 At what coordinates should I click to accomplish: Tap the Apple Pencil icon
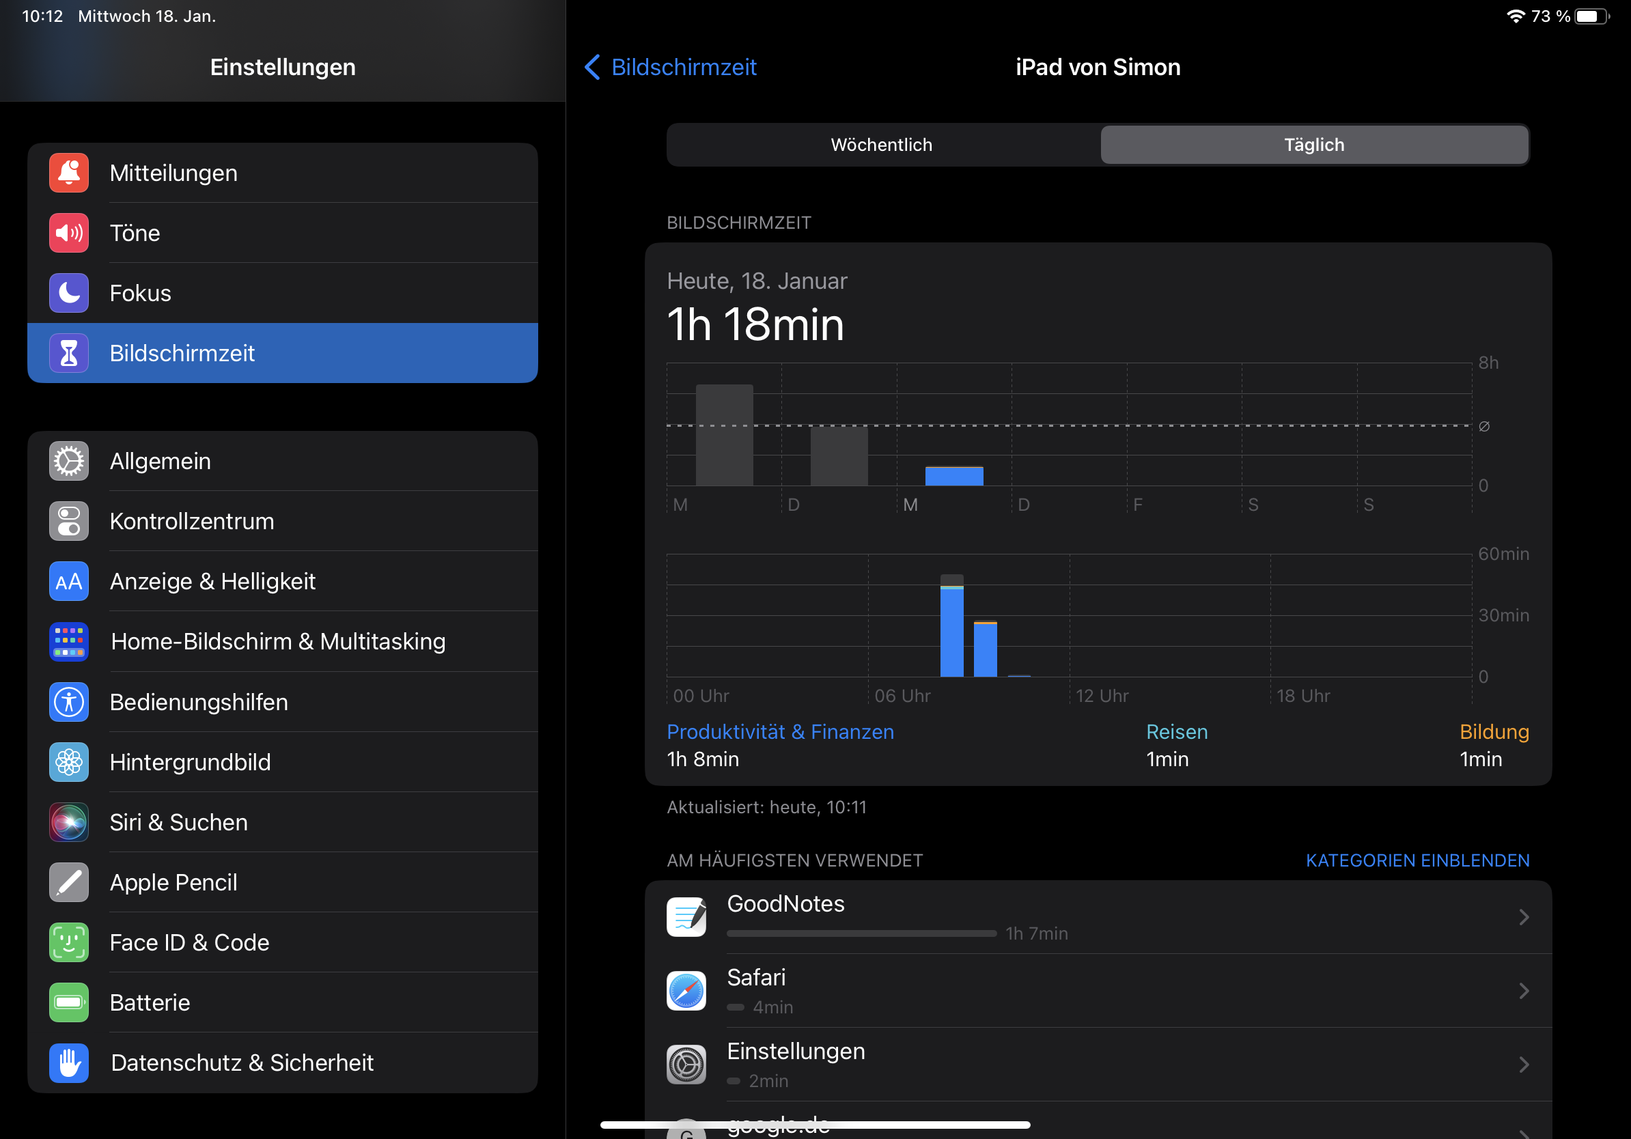click(x=69, y=883)
